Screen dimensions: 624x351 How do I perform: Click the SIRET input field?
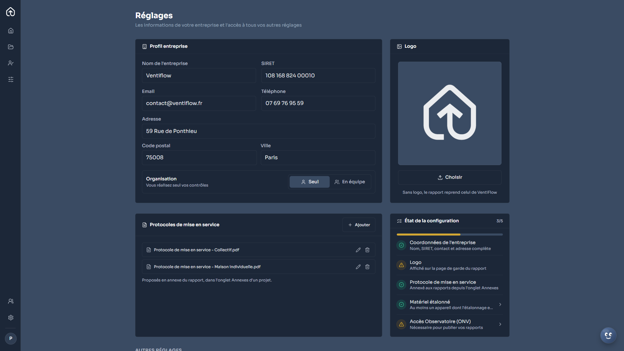tap(318, 75)
